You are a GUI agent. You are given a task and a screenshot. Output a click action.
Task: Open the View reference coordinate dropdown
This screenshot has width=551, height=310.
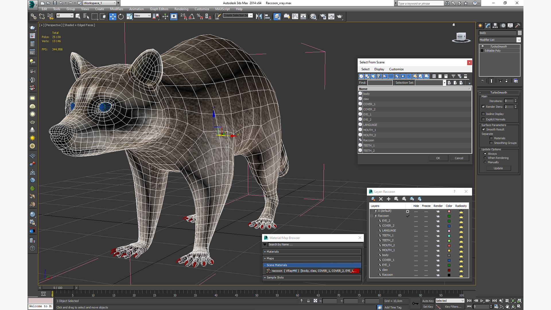pyautogui.click(x=142, y=15)
